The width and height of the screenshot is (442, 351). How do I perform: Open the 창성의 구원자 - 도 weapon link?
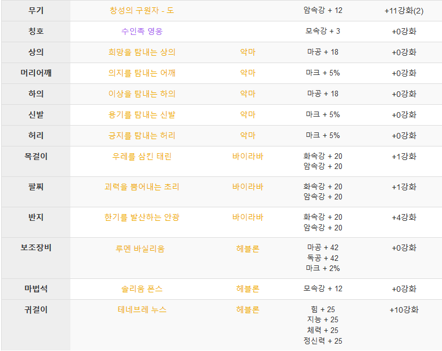click(142, 11)
